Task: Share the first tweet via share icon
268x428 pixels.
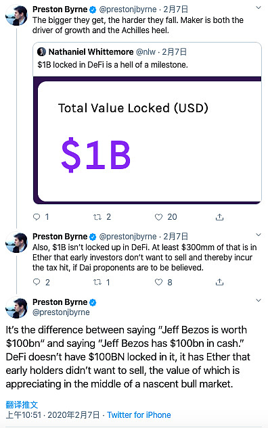Action: point(220,217)
